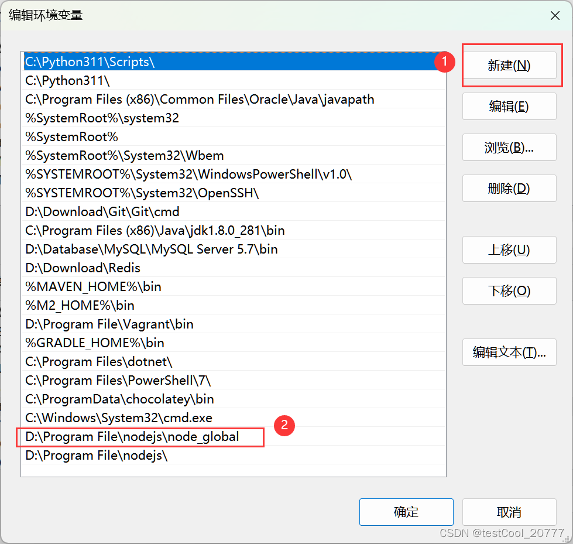Screen dimensions: 573x544
Task: Open 编辑文本(T) text editor
Action: (x=509, y=352)
